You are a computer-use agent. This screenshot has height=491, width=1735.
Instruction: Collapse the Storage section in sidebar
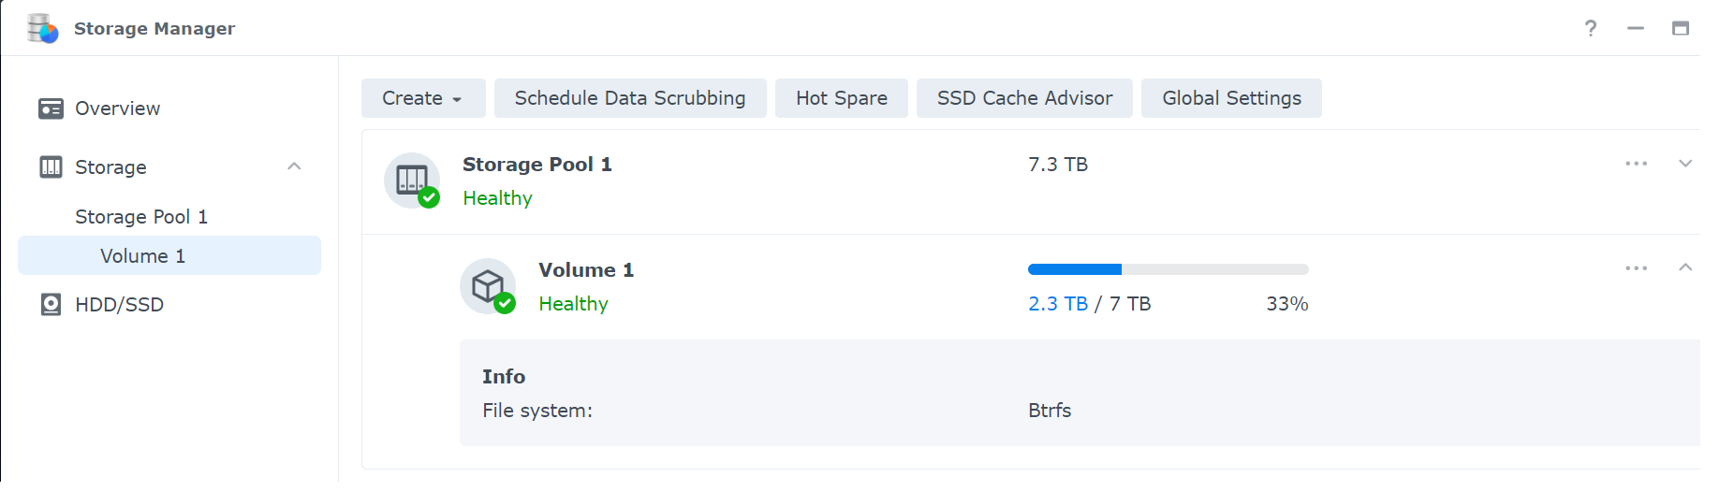[x=294, y=166]
